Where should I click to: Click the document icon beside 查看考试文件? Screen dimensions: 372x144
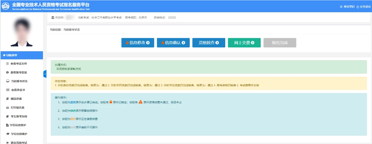click(x=8, y=64)
